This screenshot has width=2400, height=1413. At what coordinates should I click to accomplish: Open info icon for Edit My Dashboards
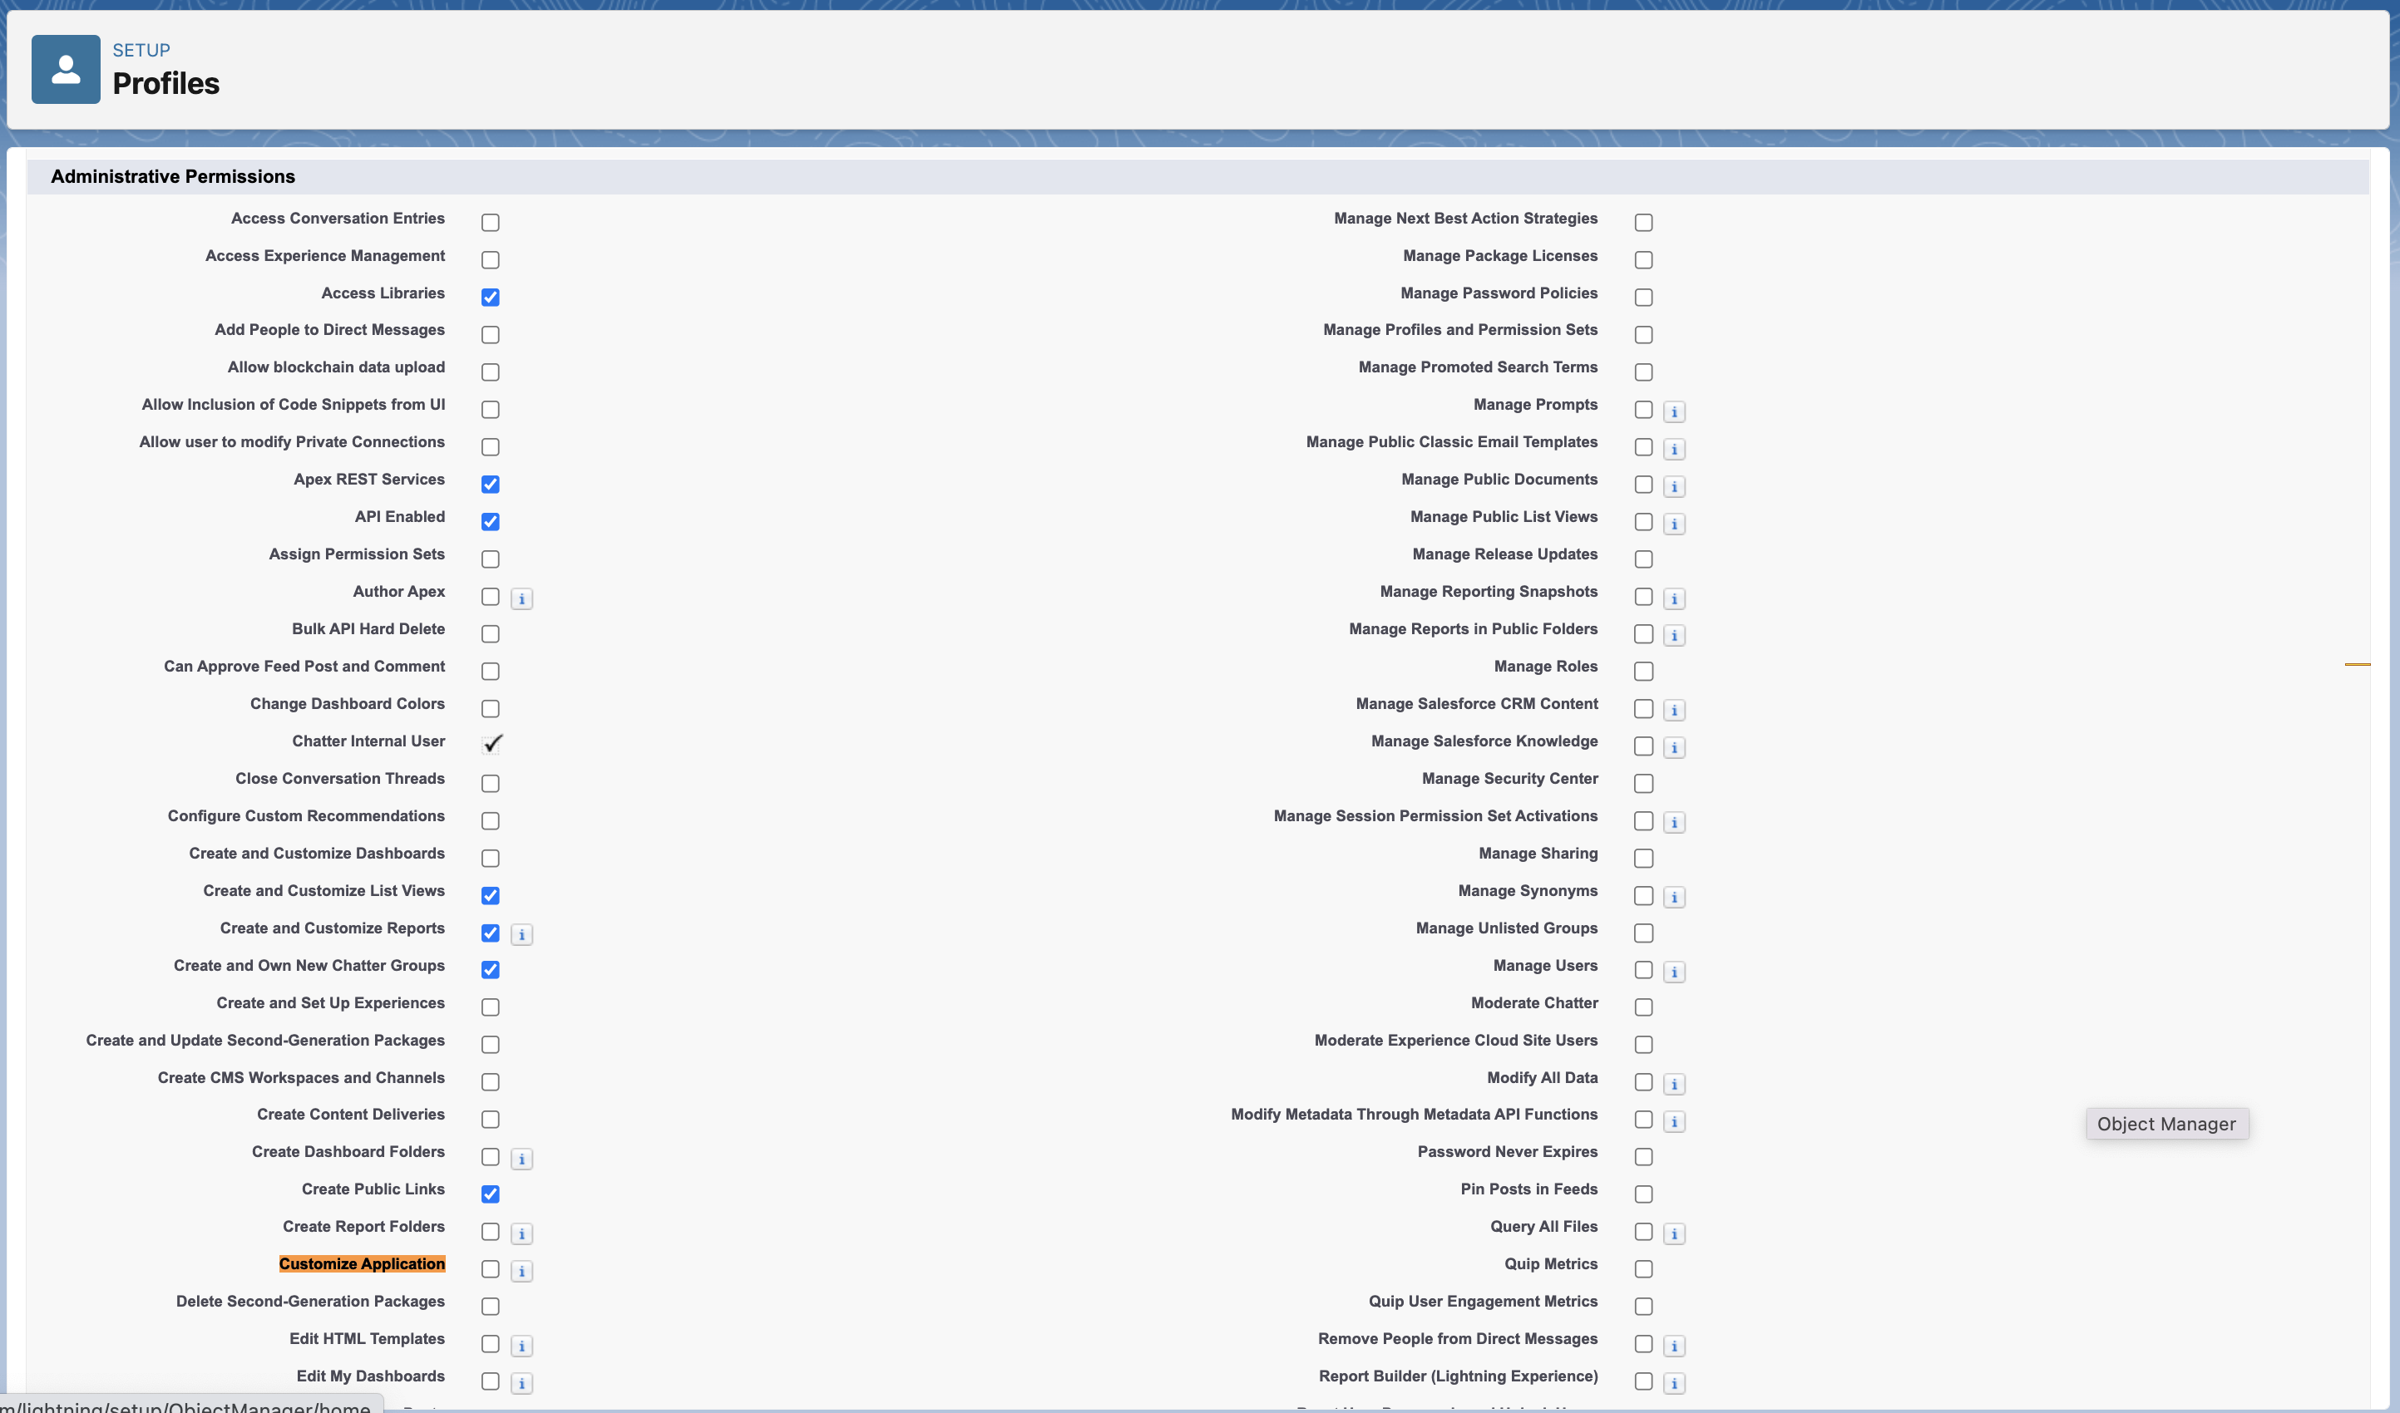coord(522,1383)
